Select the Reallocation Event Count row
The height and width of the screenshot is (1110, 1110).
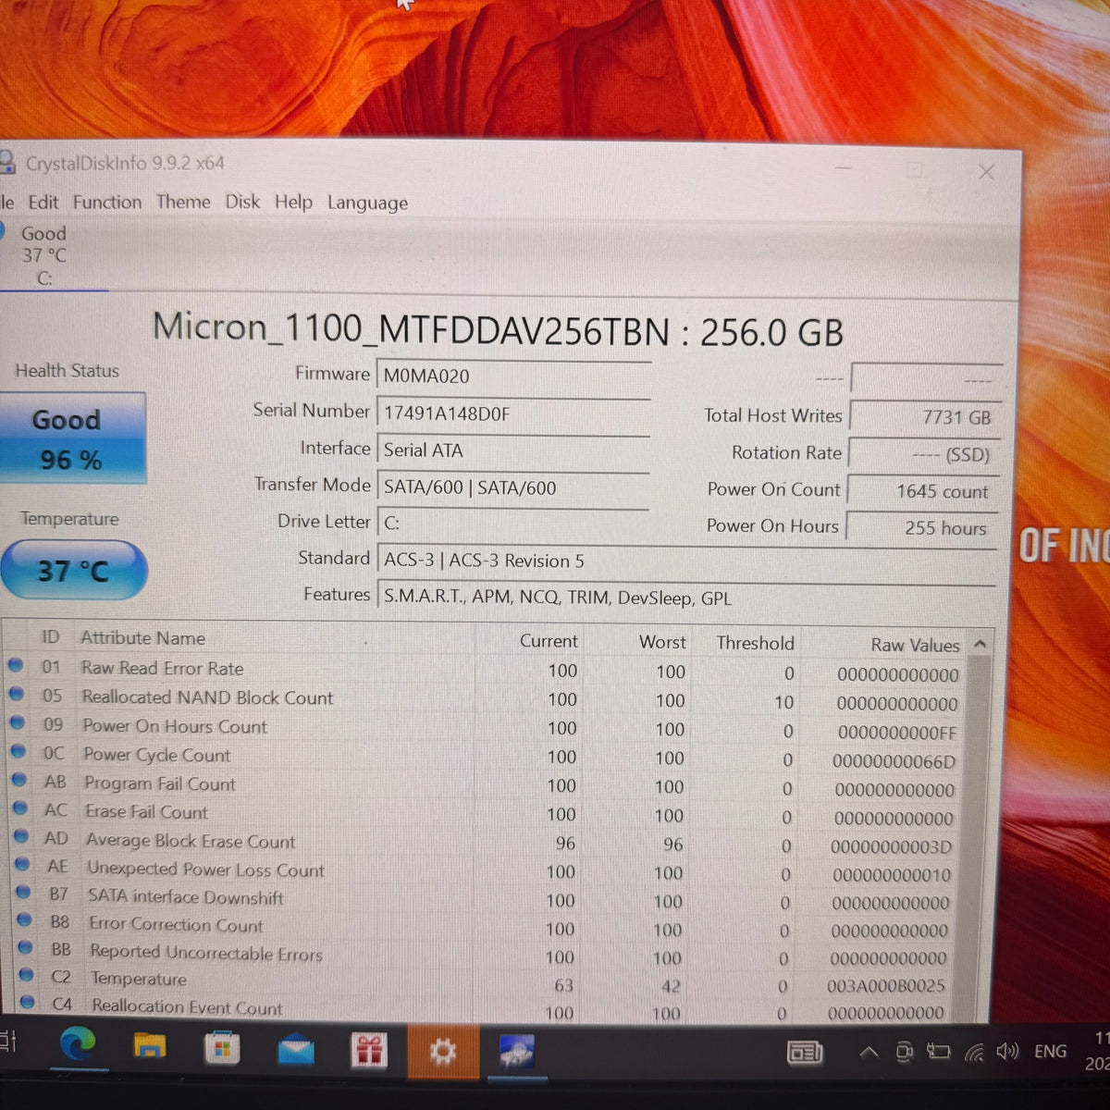486,1010
